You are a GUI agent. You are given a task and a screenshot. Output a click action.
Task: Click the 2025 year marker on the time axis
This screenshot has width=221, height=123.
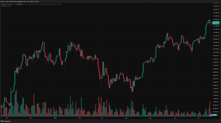point(55,118)
